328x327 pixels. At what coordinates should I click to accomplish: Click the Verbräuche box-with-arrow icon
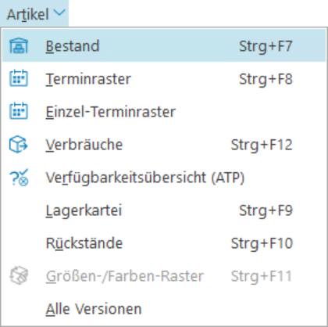(x=19, y=144)
